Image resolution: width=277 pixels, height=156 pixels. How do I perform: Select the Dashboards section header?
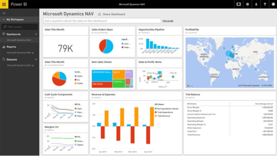[x=13, y=34]
